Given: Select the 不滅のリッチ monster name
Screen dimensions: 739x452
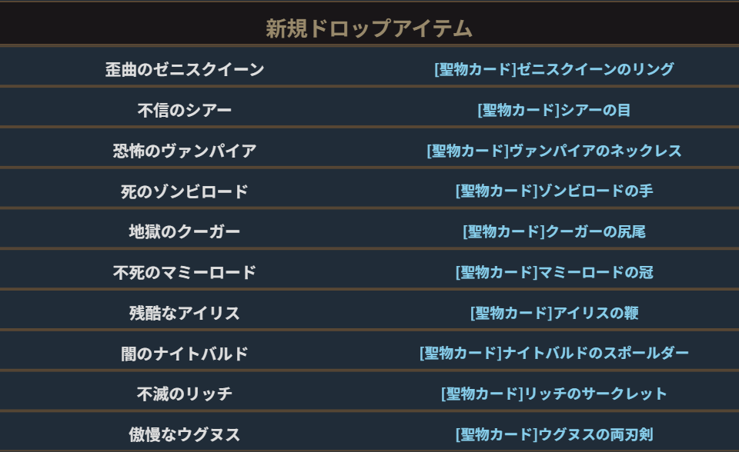Looking at the screenshot, I should [x=185, y=394].
